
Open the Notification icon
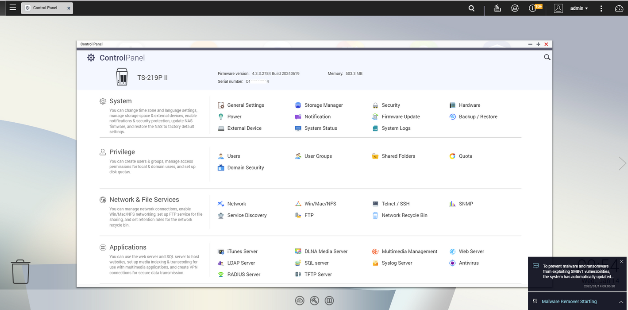(x=298, y=117)
